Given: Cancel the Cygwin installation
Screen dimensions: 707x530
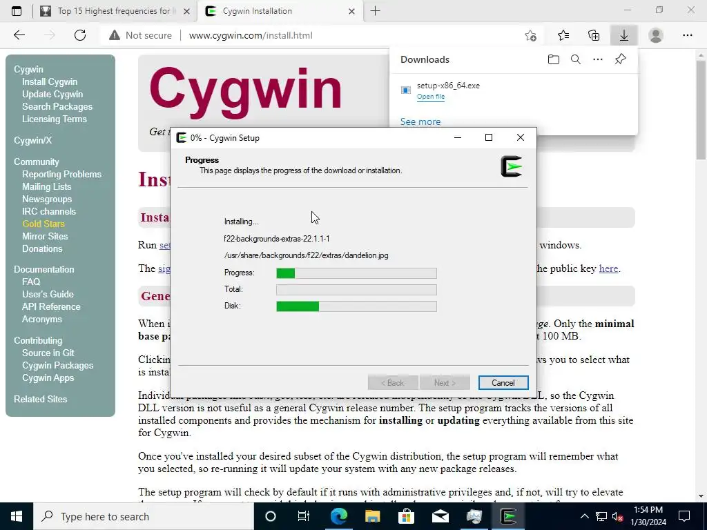Looking at the screenshot, I should 503,382.
